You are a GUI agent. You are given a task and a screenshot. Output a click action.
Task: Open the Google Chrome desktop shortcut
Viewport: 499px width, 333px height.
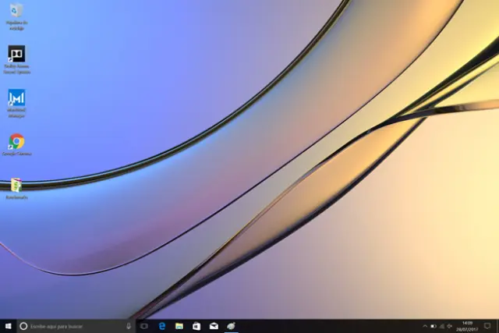point(16,142)
